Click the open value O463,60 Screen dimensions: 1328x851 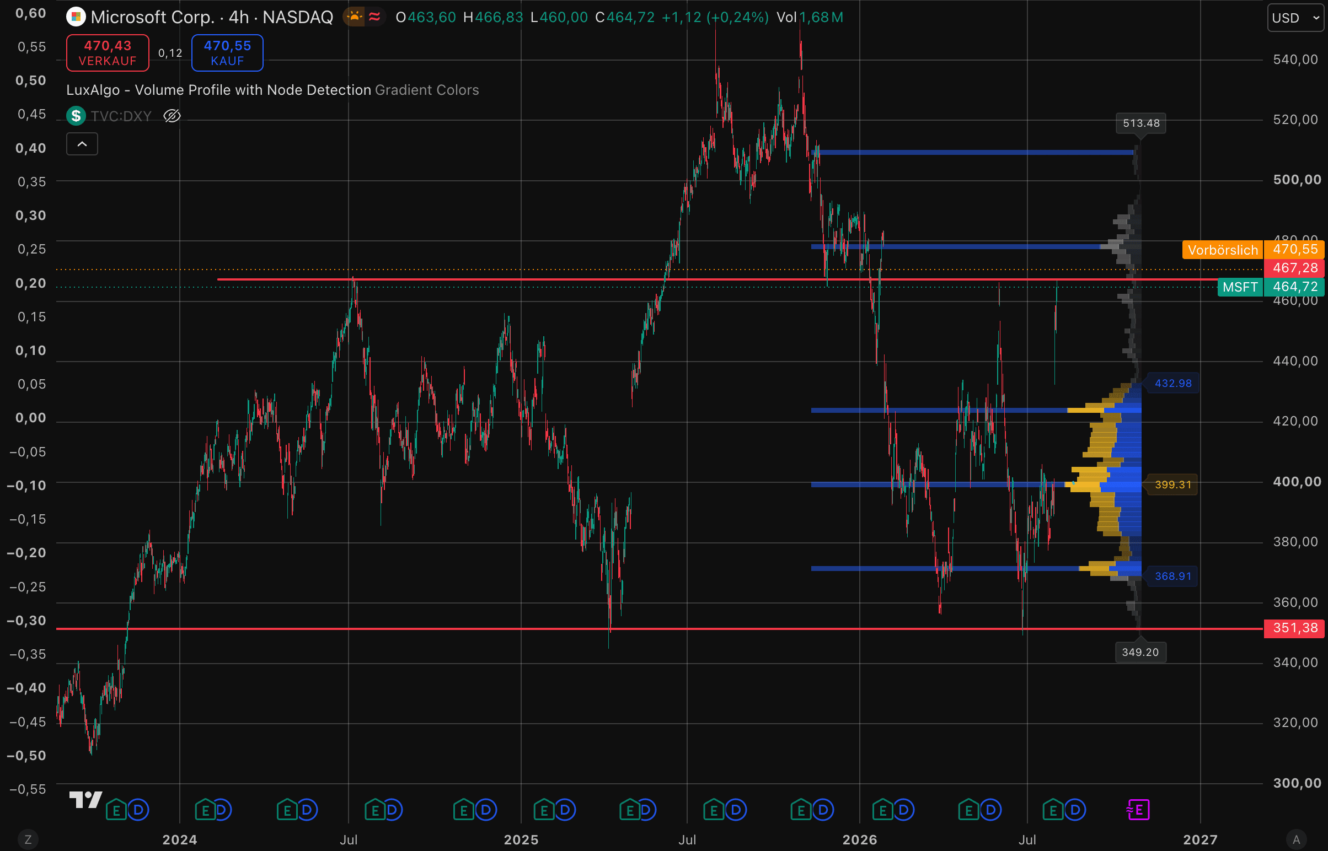[x=426, y=17]
